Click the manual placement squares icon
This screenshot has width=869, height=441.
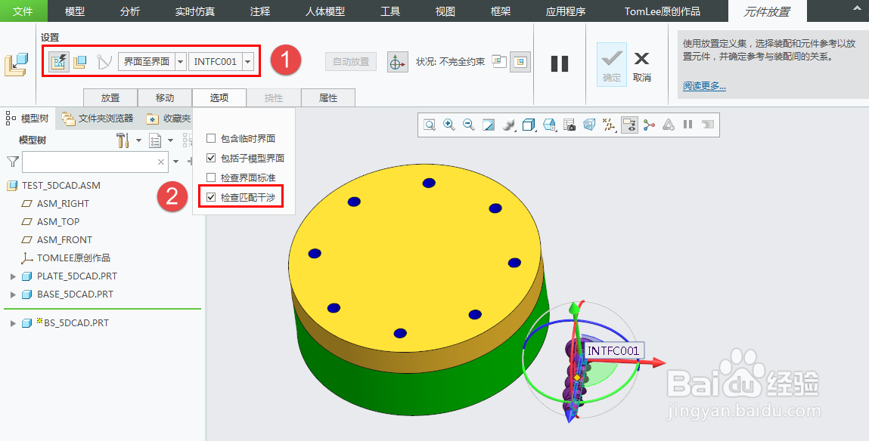pos(80,61)
